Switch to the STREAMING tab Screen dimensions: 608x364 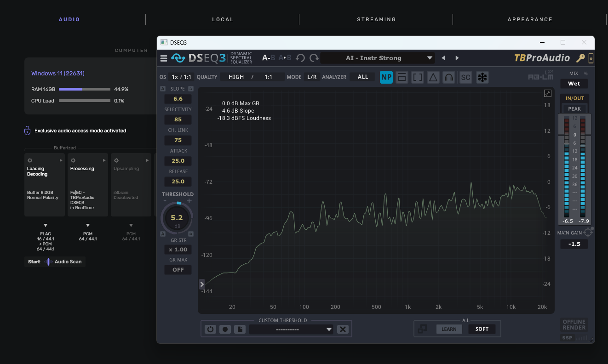coord(376,19)
